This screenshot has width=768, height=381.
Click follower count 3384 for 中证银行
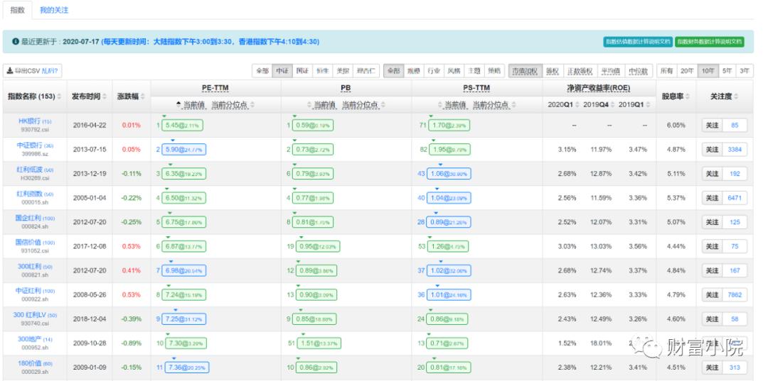(x=735, y=150)
